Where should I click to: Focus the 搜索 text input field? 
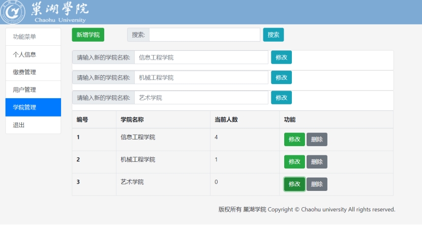point(204,35)
